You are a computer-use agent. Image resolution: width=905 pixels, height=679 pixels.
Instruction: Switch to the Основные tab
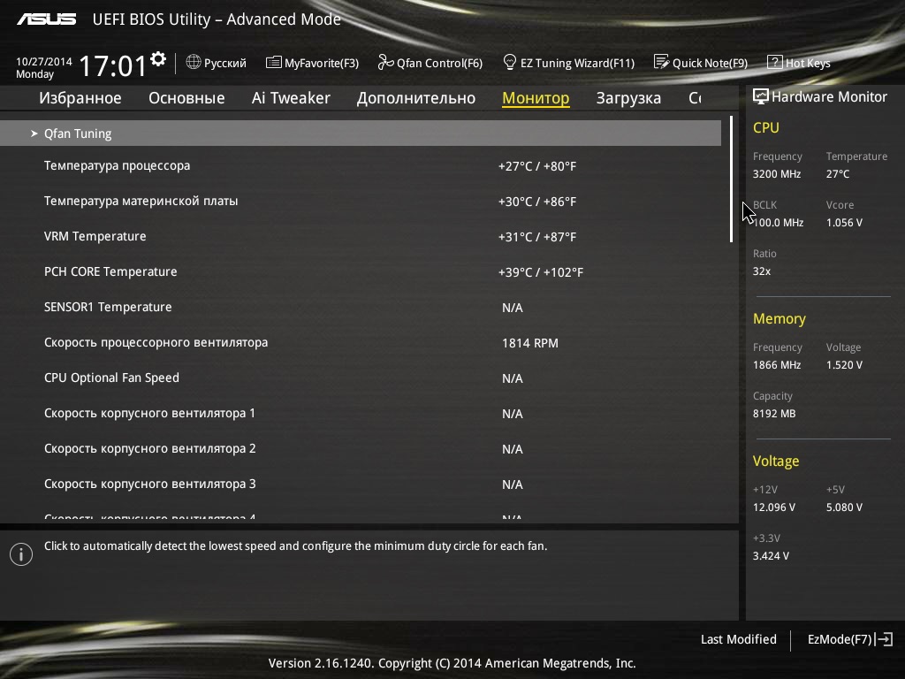coord(186,98)
